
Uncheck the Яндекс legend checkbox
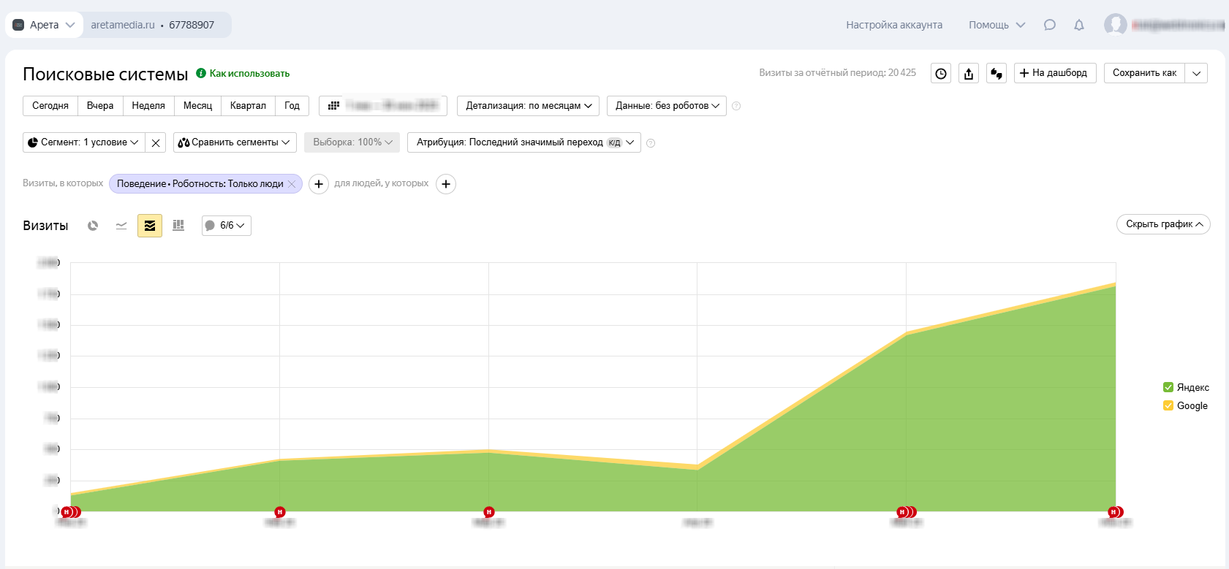tap(1168, 387)
